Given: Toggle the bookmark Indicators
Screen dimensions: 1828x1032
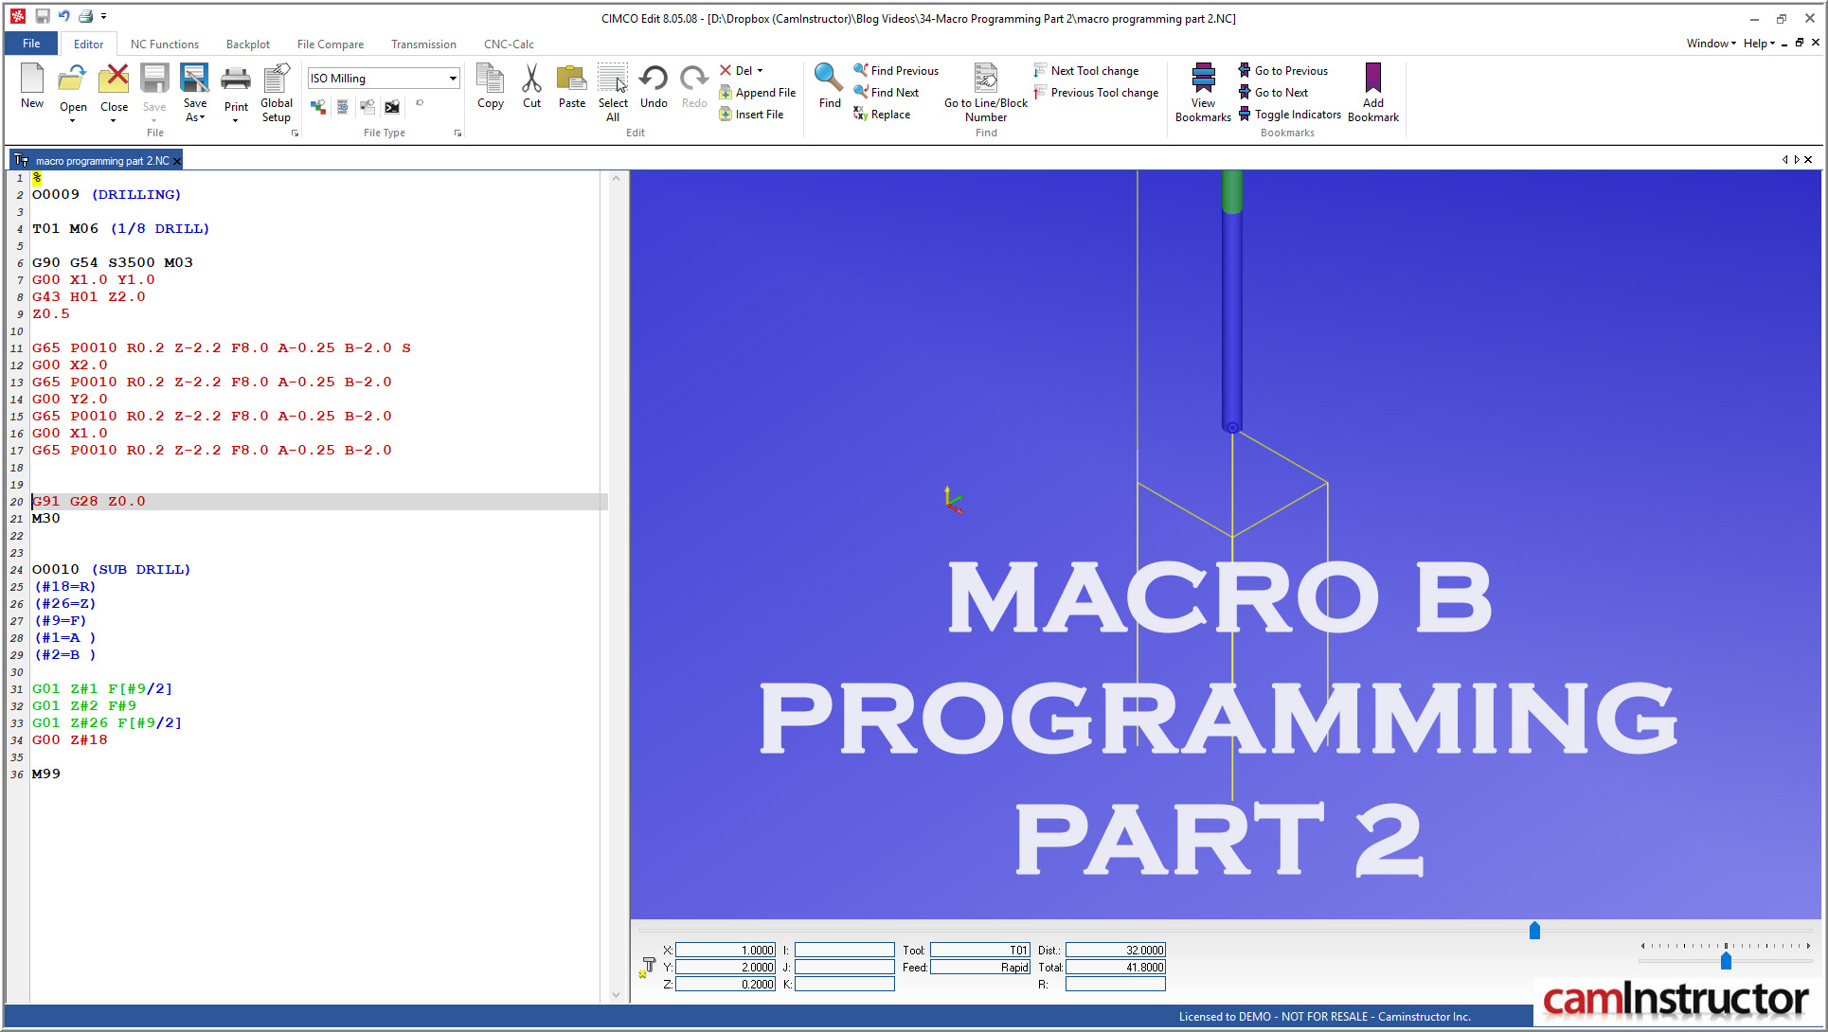Looking at the screenshot, I should 1297,115.
